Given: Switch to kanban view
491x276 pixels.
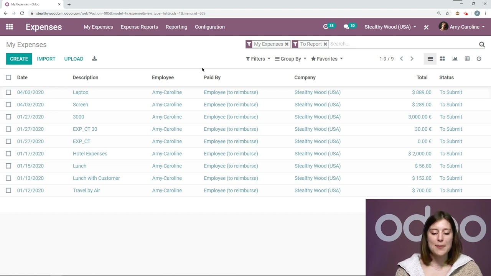Looking at the screenshot, I should coord(442,59).
